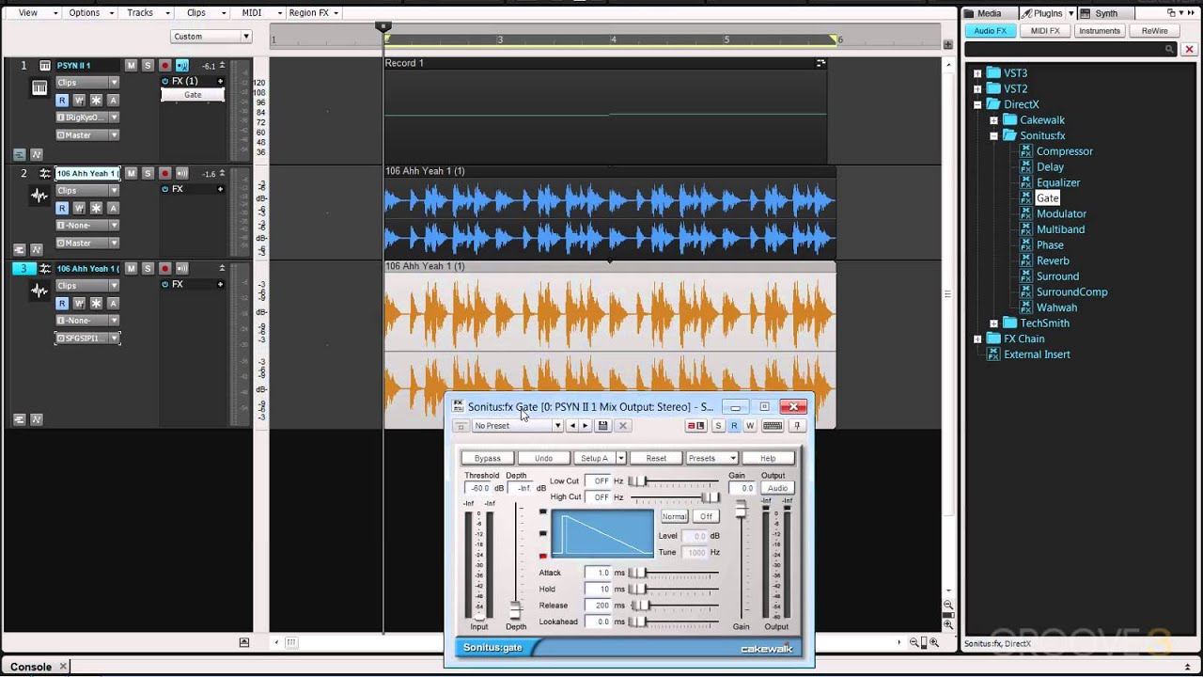The height and width of the screenshot is (677, 1203).
Task: Solo track 1 PSYN II 1
Action: [148, 66]
